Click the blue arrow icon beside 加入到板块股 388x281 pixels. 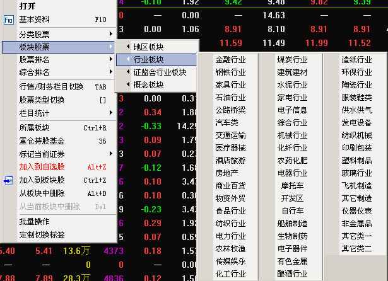8,180
